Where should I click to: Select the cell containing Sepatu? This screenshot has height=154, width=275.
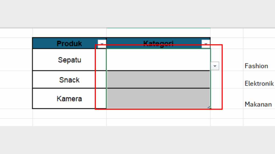(x=69, y=60)
